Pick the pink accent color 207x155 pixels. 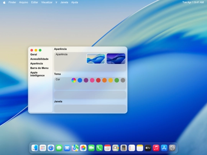point(92,80)
